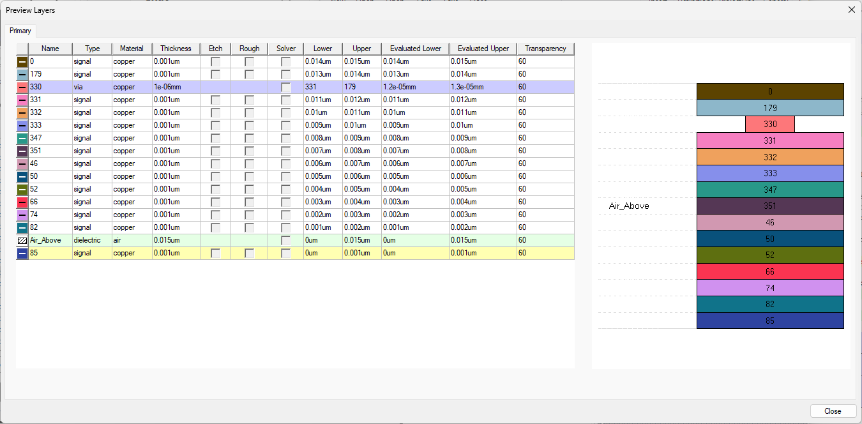Click the dark maroon icon beside layer 351
Screen dimensions: 862x424
[x=22, y=151]
